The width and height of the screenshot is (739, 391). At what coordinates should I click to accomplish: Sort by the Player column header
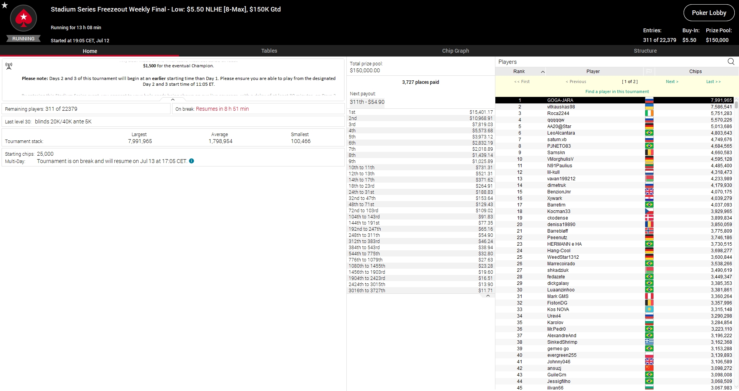coord(593,72)
